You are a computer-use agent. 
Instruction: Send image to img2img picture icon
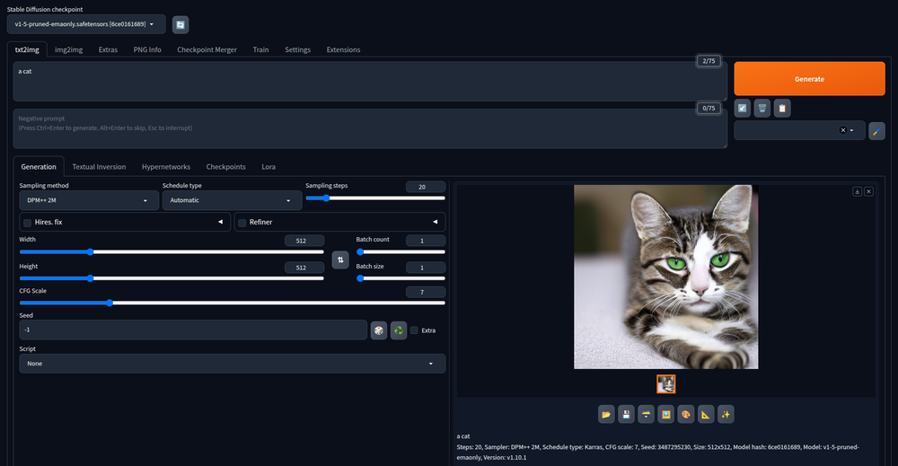click(666, 415)
